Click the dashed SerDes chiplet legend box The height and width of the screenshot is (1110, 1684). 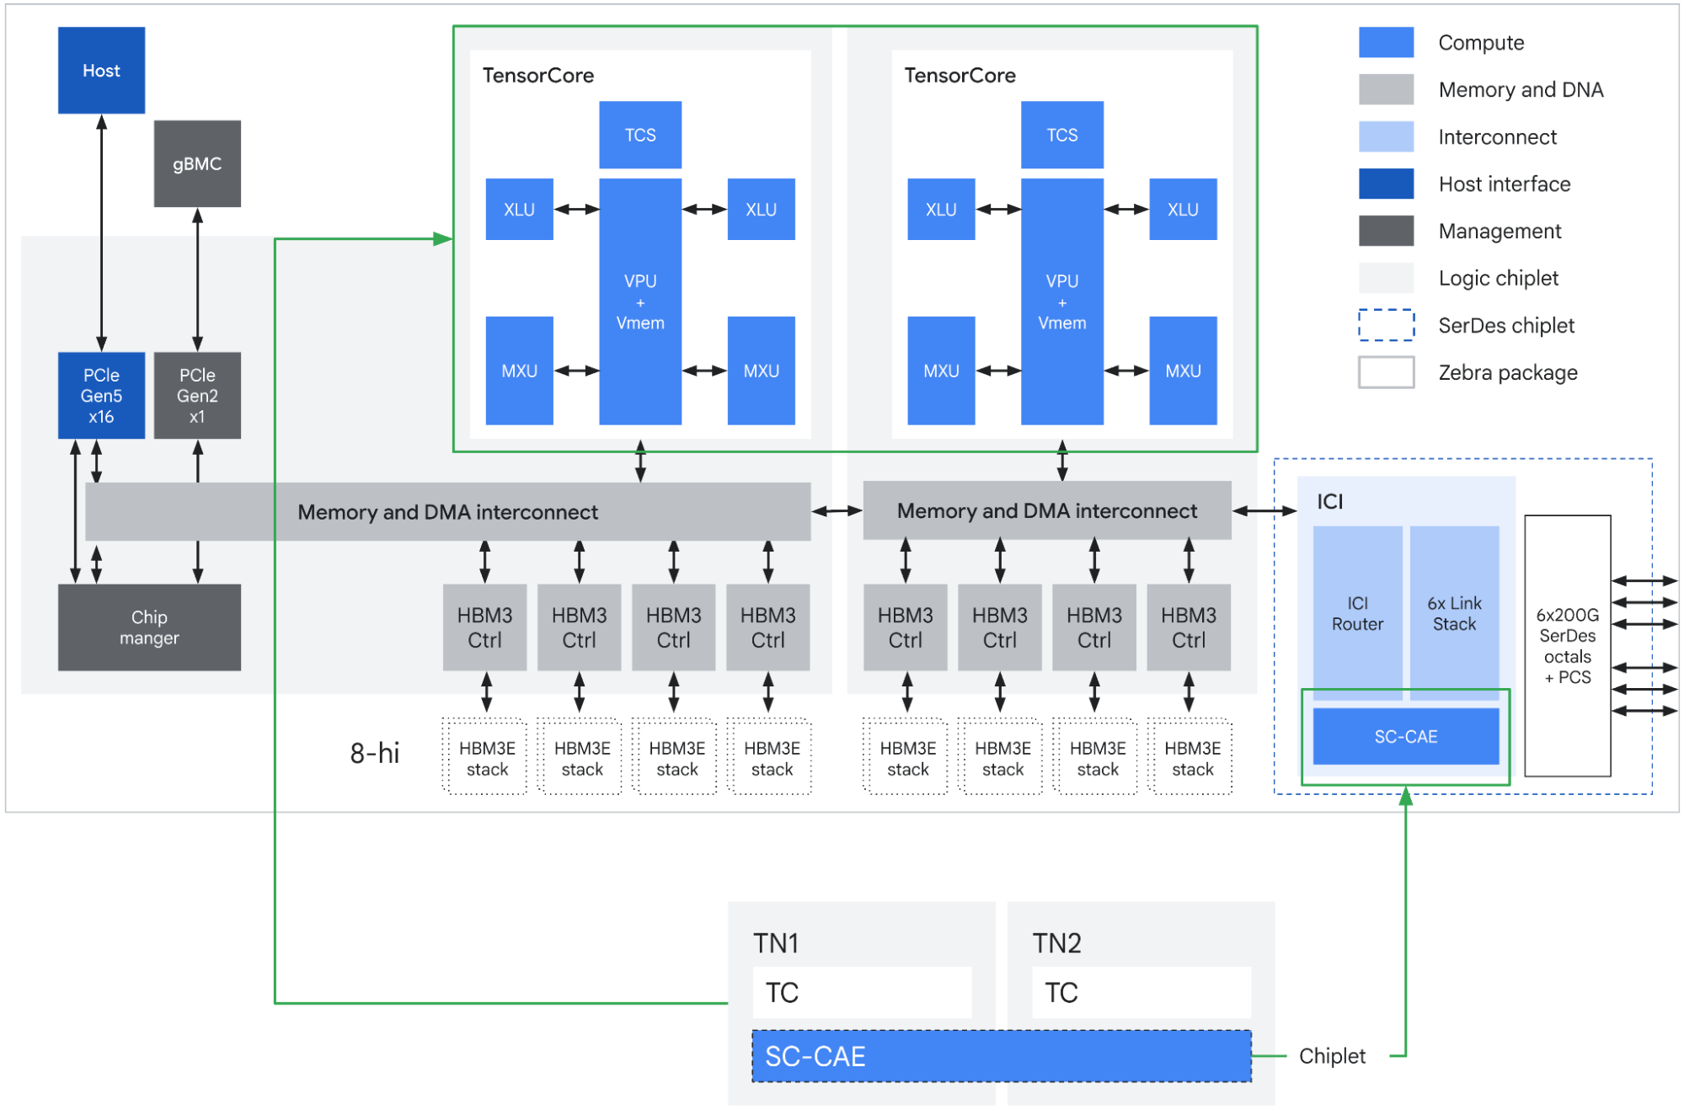point(1386,325)
